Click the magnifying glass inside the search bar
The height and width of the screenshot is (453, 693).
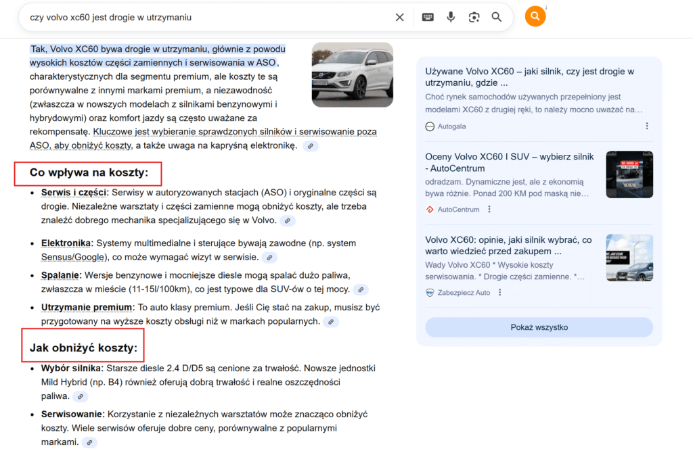click(496, 16)
